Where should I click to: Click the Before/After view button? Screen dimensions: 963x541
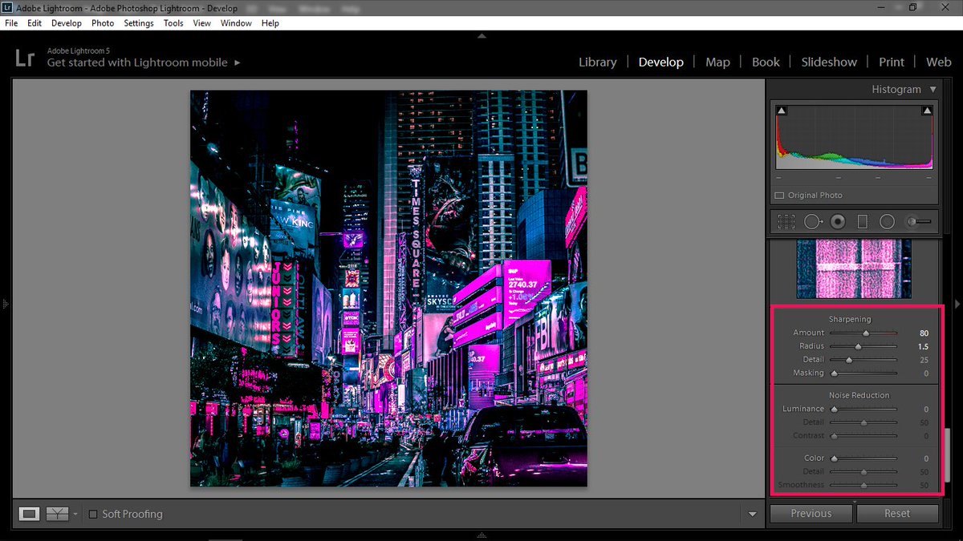click(57, 514)
